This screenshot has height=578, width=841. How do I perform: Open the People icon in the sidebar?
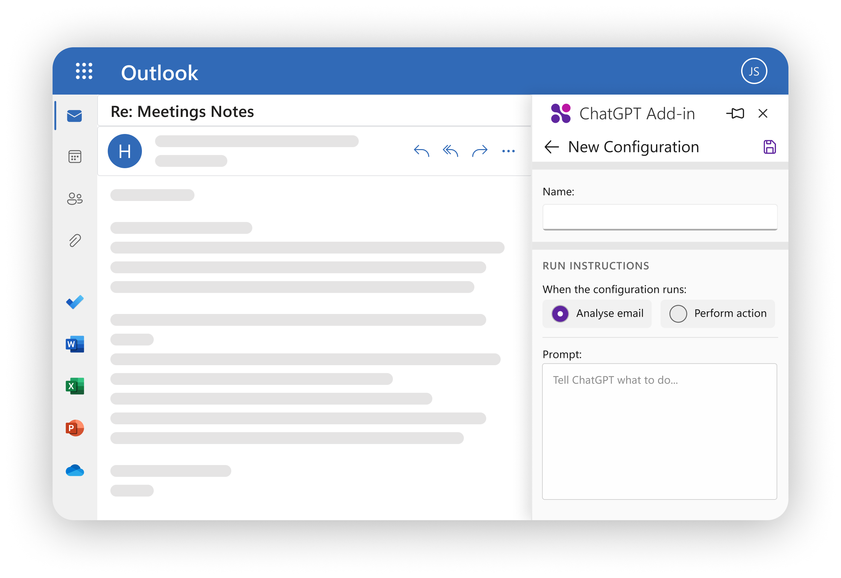[x=74, y=198]
